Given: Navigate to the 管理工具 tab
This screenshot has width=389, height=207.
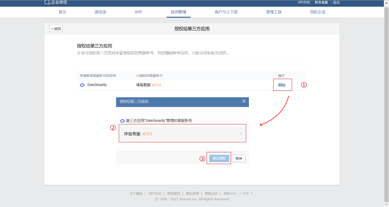Looking at the screenshot, I should click(274, 12).
